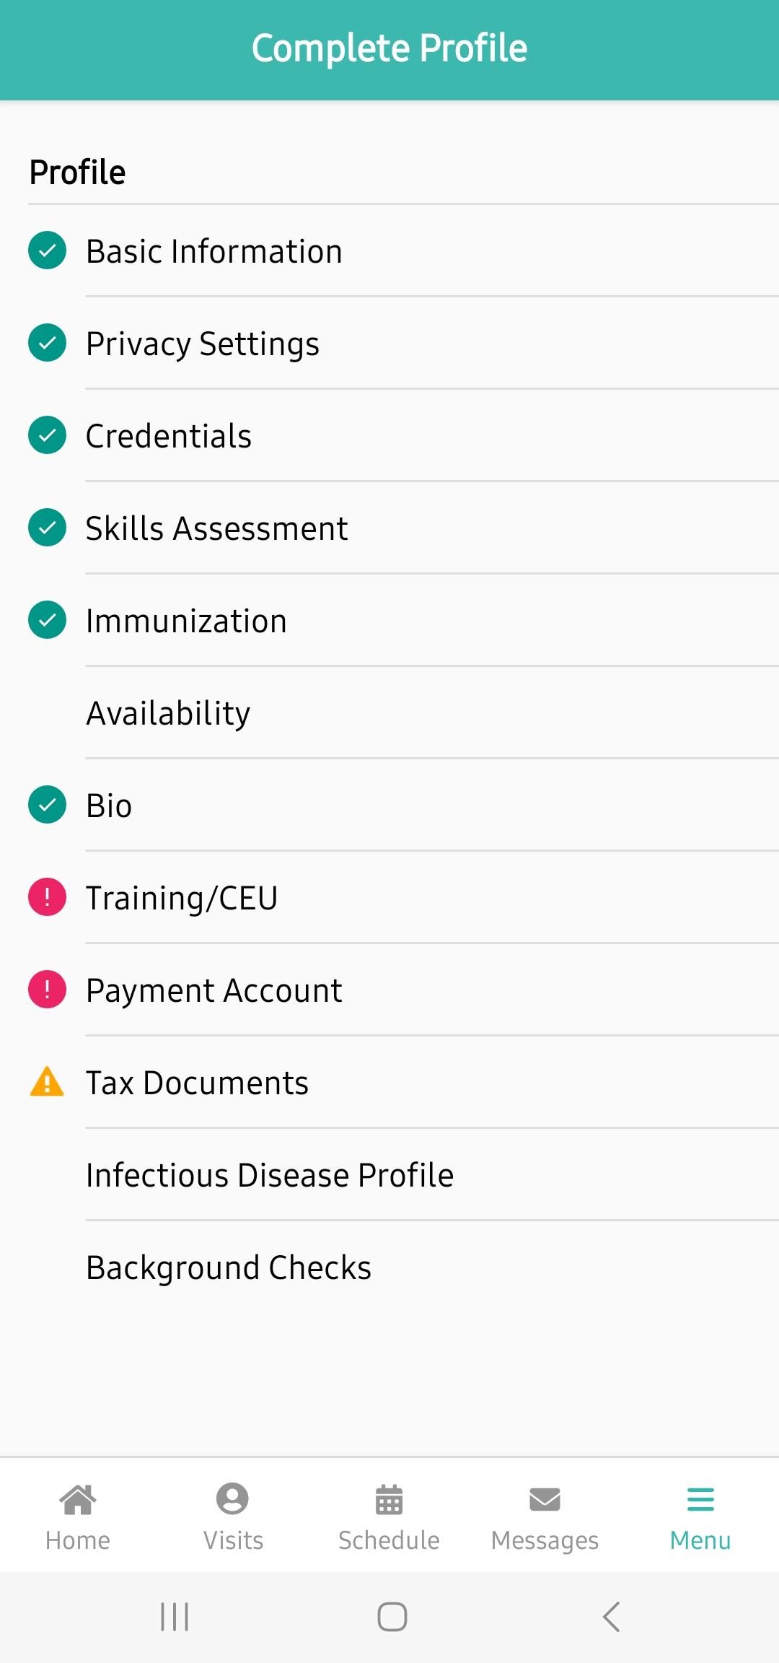Tap the red alert icon beside Payment Account

click(47, 990)
